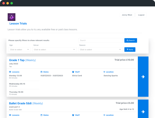Open the Jenny West account button
This screenshot has width=155, height=118.
pyautogui.click(x=127, y=15)
